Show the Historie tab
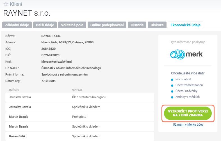The image size is (221, 141). pos(137,25)
